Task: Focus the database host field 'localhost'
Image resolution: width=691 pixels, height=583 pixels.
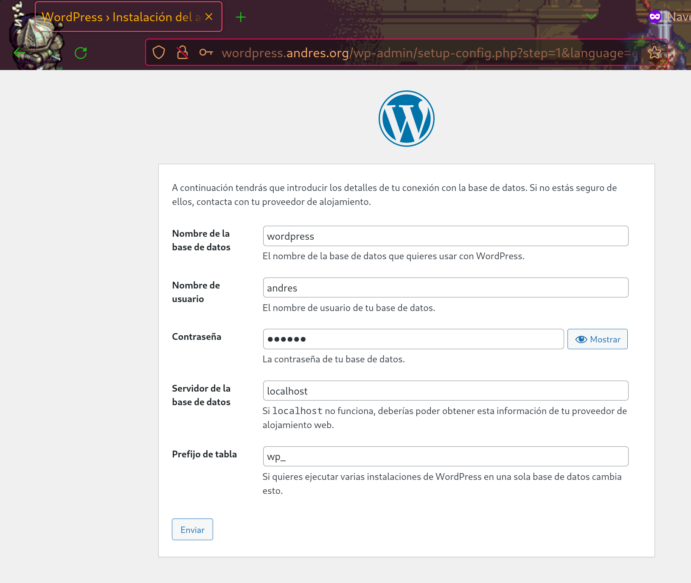Action: 446,391
